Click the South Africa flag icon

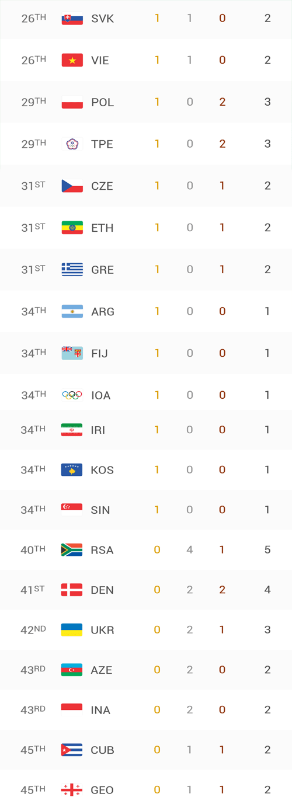(x=72, y=550)
